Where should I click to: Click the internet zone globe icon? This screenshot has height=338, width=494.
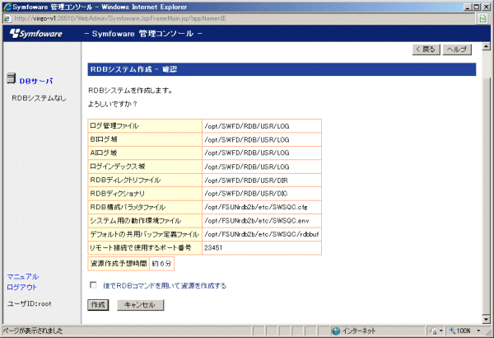click(x=337, y=331)
